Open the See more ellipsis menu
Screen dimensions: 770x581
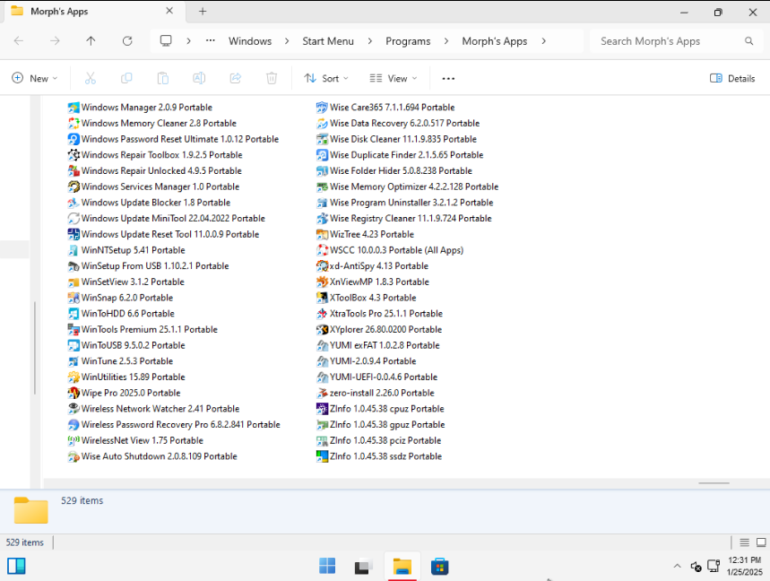[448, 79]
